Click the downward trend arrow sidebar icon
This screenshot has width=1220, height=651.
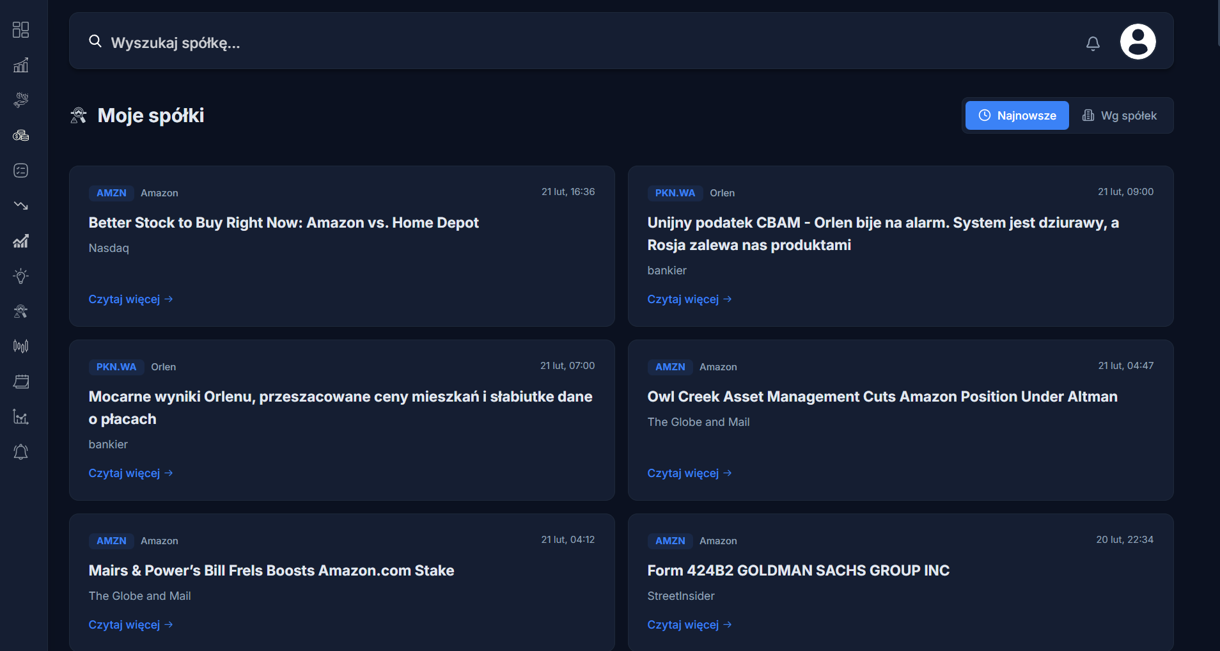pos(20,206)
